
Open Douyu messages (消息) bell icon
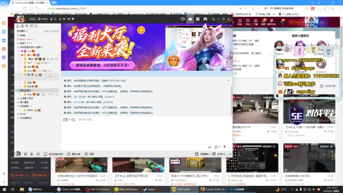click(263, 22)
